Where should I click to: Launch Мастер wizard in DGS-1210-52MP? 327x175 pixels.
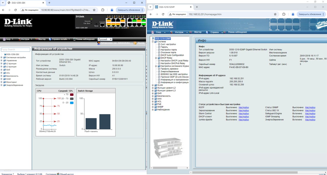pos(196,32)
